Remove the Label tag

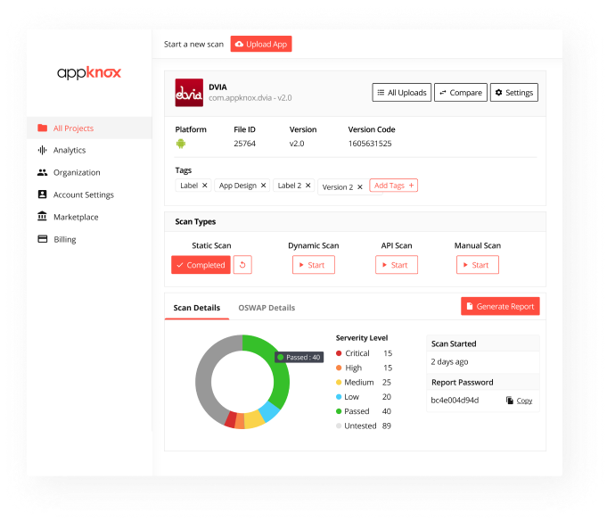[x=205, y=186]
